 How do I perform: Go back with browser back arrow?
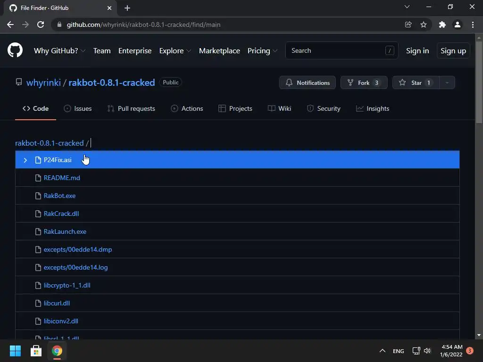pos(10,25)
